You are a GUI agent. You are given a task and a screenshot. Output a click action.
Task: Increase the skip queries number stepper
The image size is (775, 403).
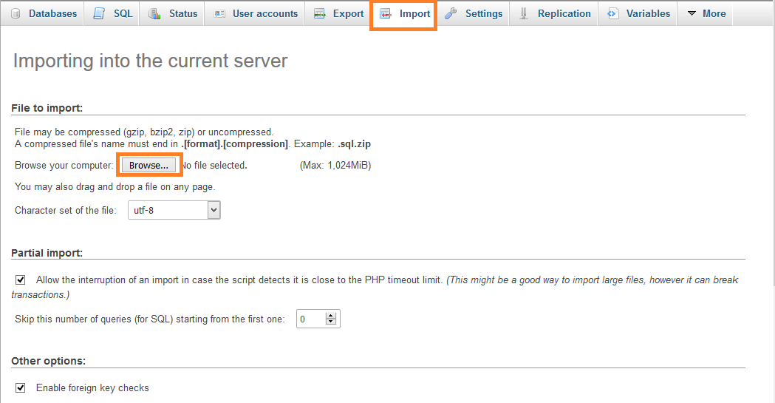[331, 315]
